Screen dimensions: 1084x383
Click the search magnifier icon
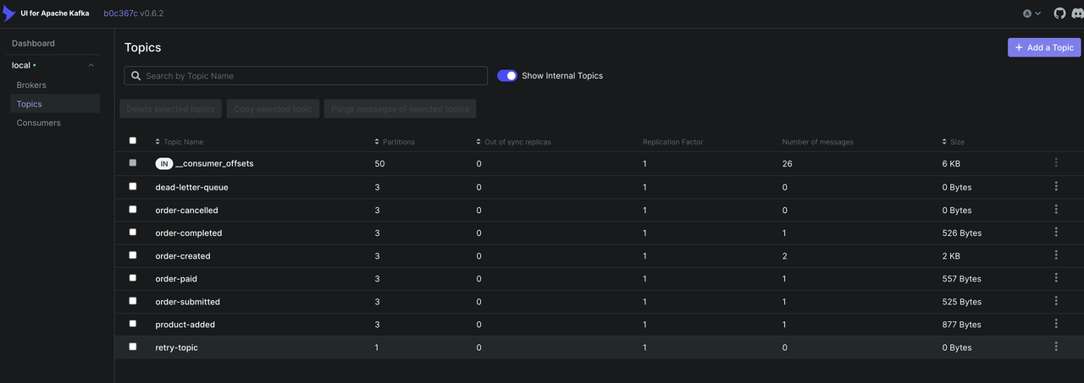pos(135,76)
